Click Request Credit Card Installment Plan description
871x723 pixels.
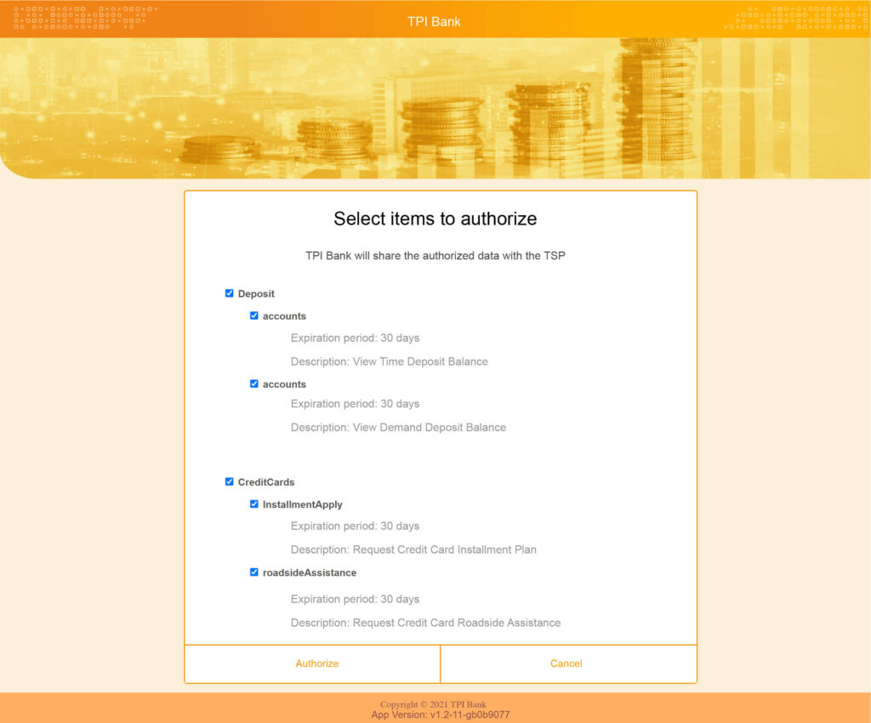tap(413, 549)
